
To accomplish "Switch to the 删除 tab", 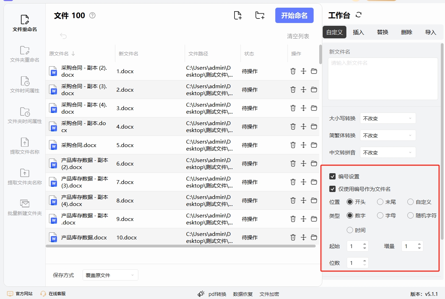I will click(x=407, y=32).
